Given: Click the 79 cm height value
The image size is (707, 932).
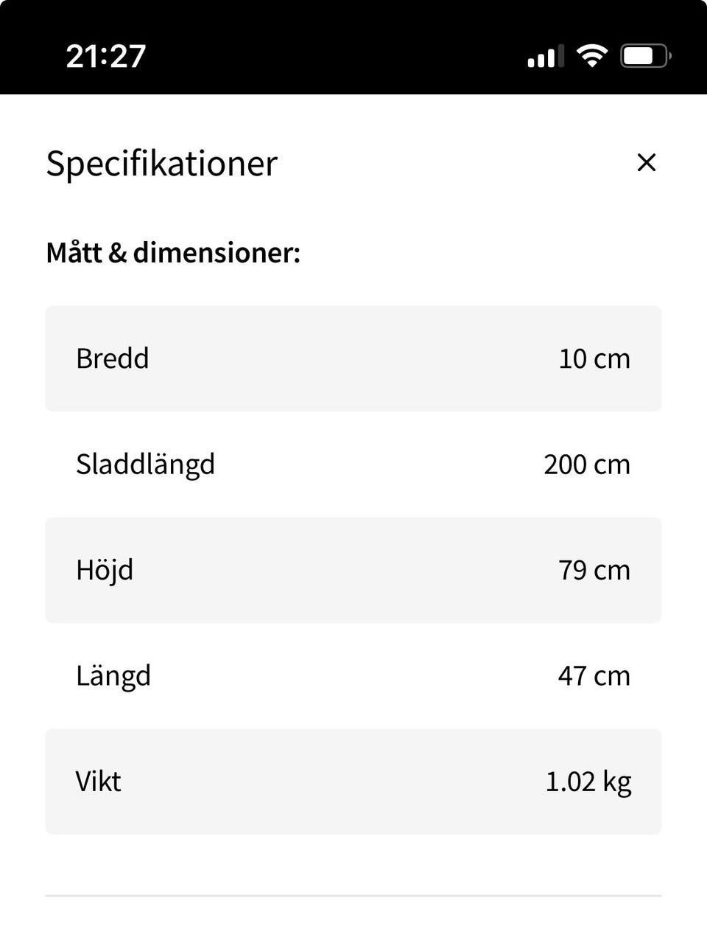Looking at the screenshot, I should (594, 571).
